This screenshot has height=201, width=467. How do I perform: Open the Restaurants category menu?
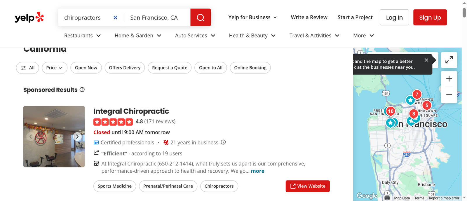point(82,36)
